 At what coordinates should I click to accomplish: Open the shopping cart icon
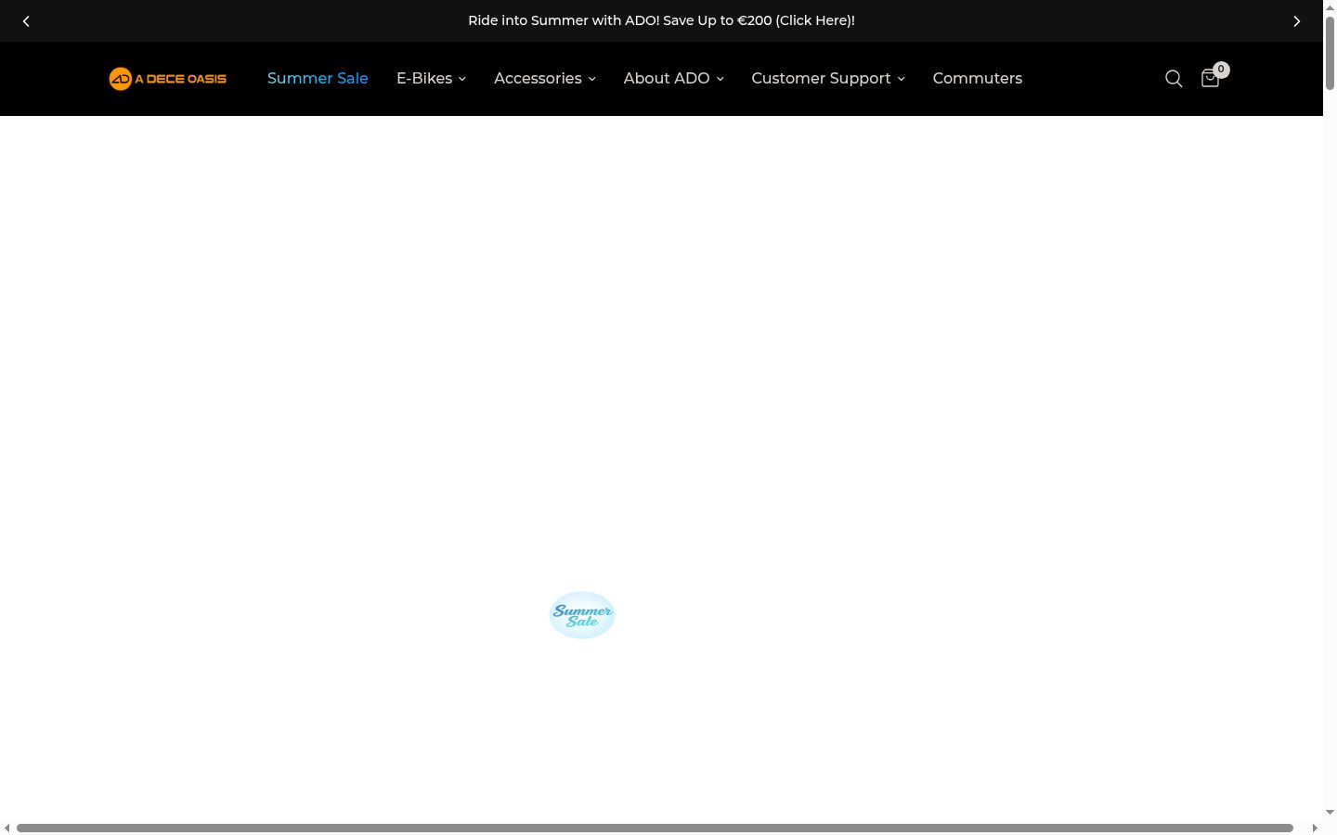tap(1210, 79)
